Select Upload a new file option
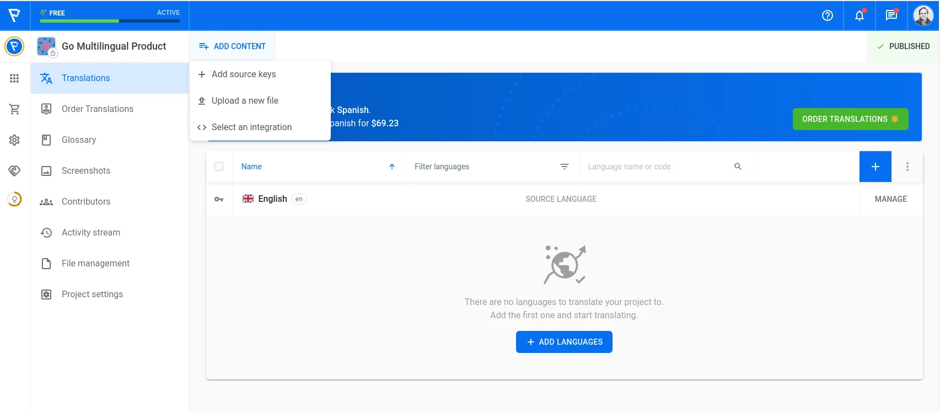This screenshot has height=412, width=940. pos(245,100)
